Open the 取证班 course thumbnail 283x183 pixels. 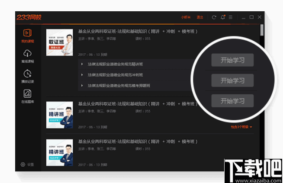[x=60, y=42]
